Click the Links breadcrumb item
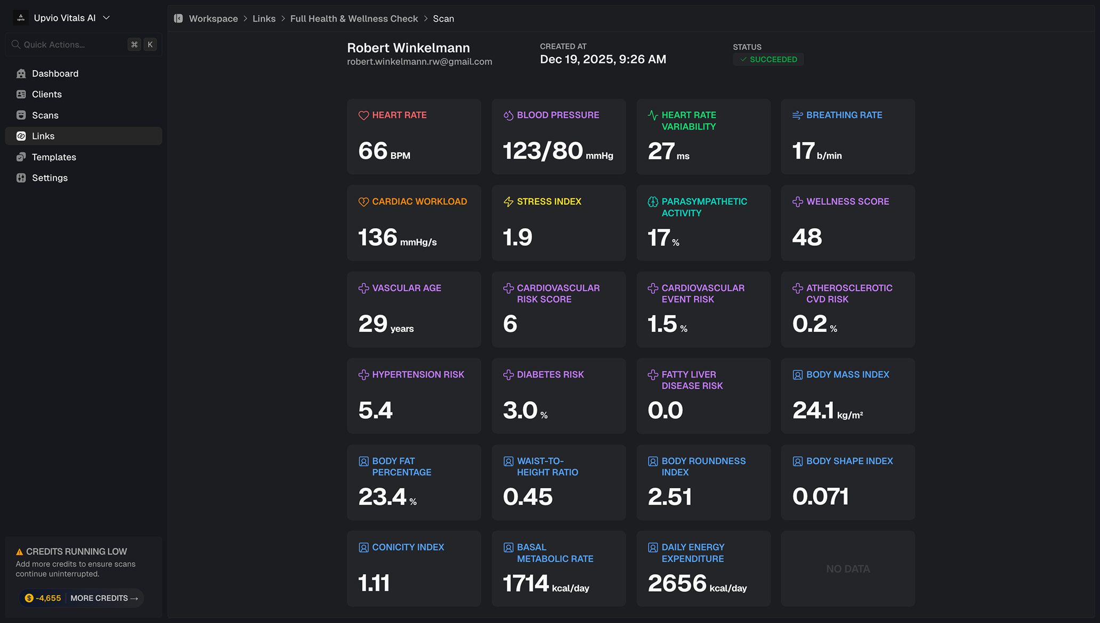Screen dimensions: 1100x623 (x=264, y=19)
